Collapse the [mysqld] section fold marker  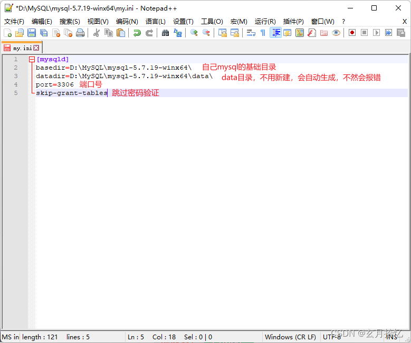pyautogui.click(x=32, y=59)
